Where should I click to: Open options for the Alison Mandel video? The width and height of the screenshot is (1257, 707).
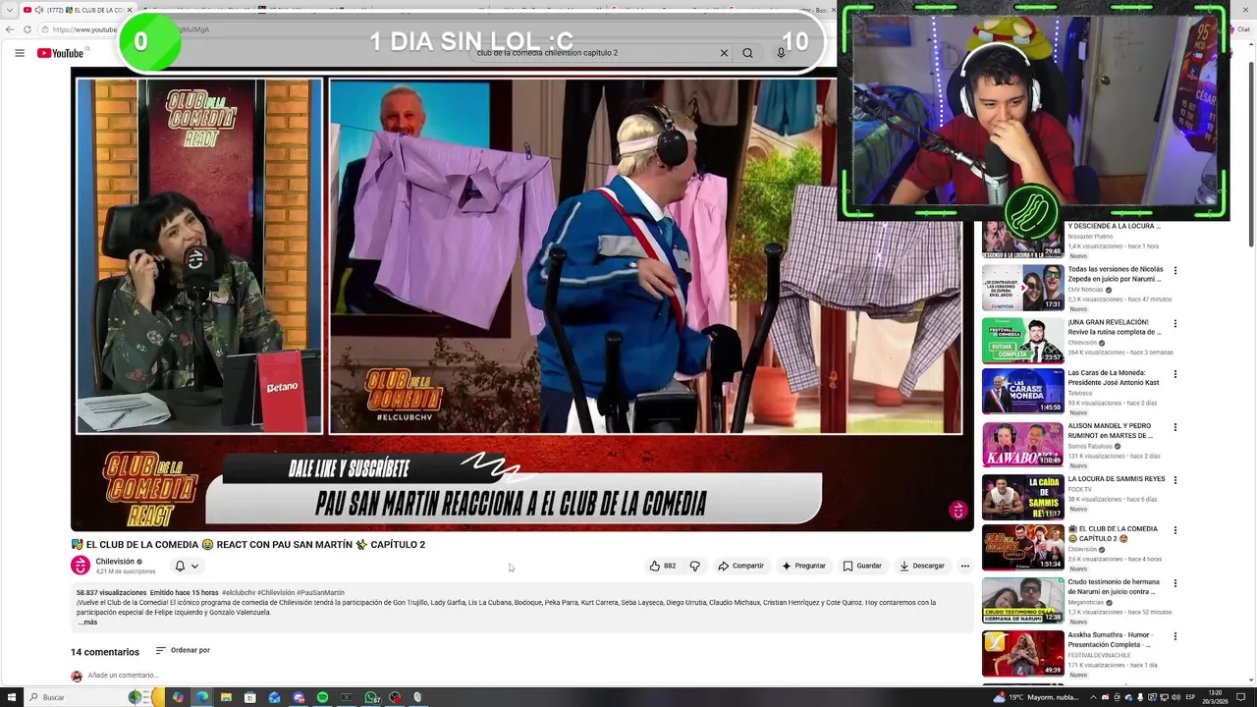click(x=1175, y=427)
